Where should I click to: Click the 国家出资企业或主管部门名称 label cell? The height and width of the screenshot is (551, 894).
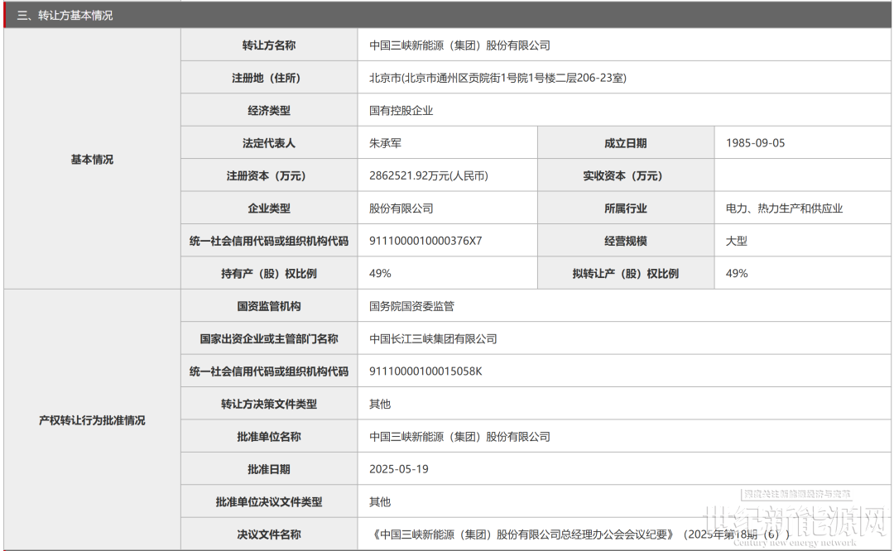point(269,339)
